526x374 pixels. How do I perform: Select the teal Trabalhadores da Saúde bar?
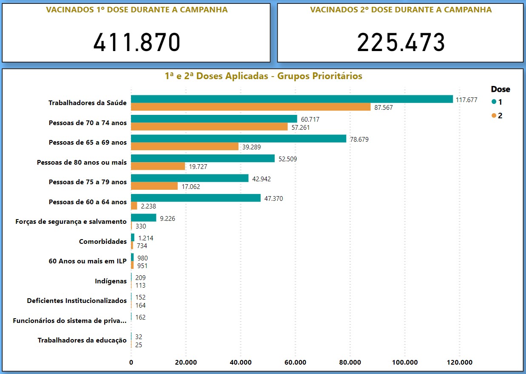coord(292,99)
